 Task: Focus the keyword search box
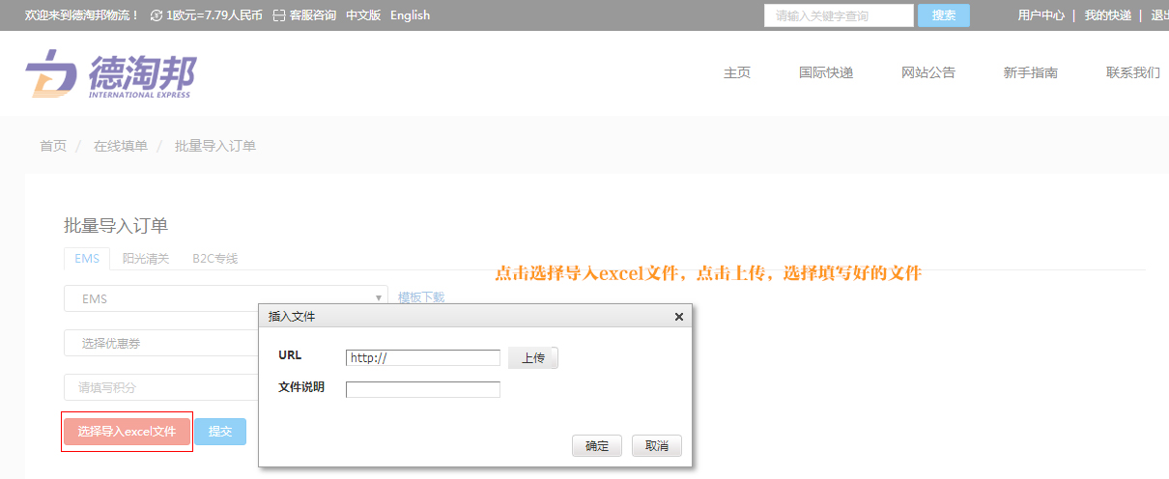[x=839, y=15]
